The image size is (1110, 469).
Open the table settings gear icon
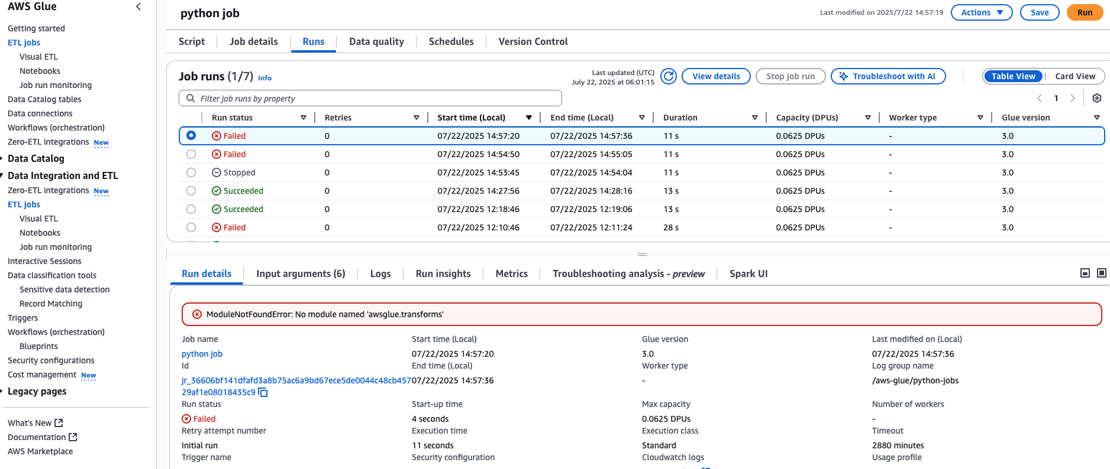1096,98
